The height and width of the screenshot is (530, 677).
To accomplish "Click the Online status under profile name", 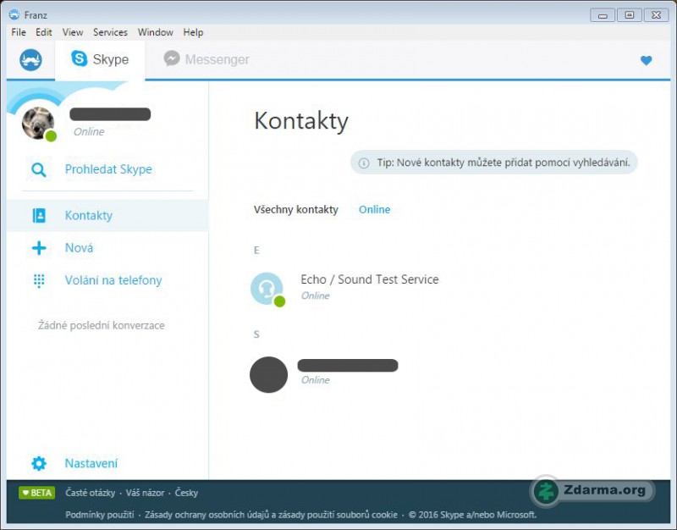I will [x=89, y=132].
